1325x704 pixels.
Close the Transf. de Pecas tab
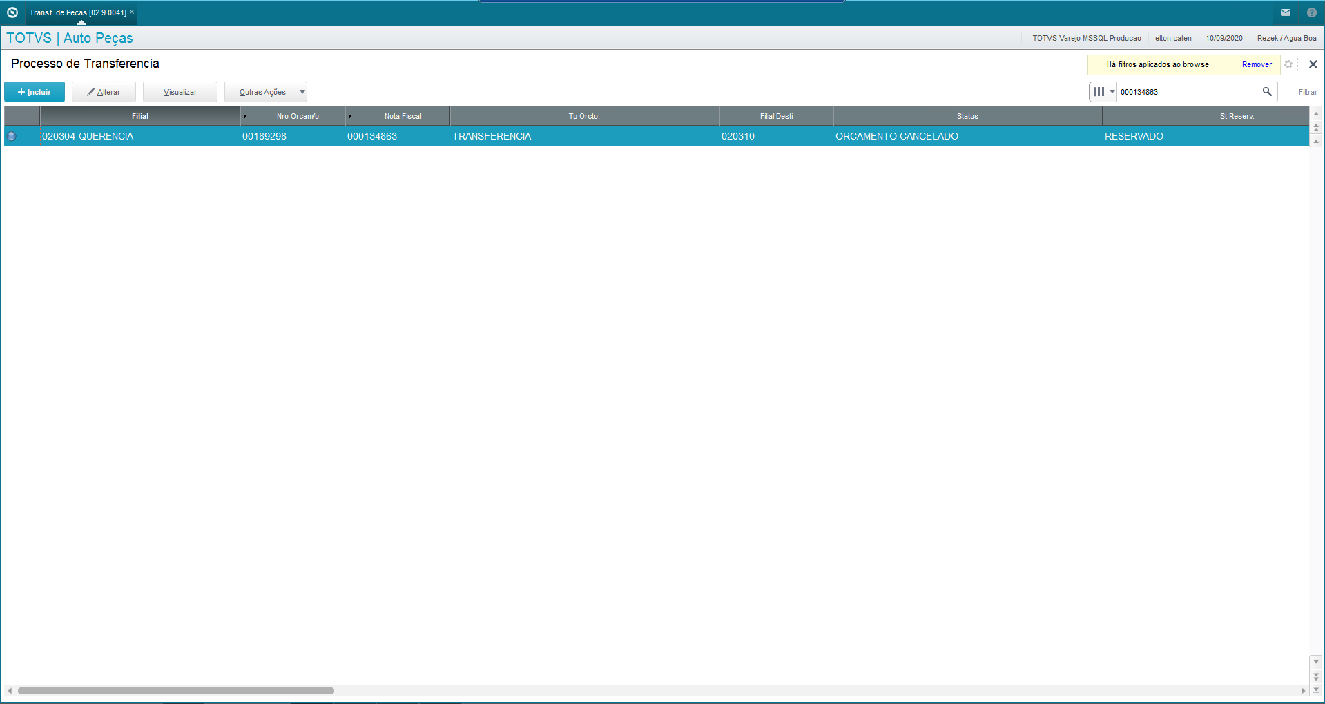(x=132, y=12)
